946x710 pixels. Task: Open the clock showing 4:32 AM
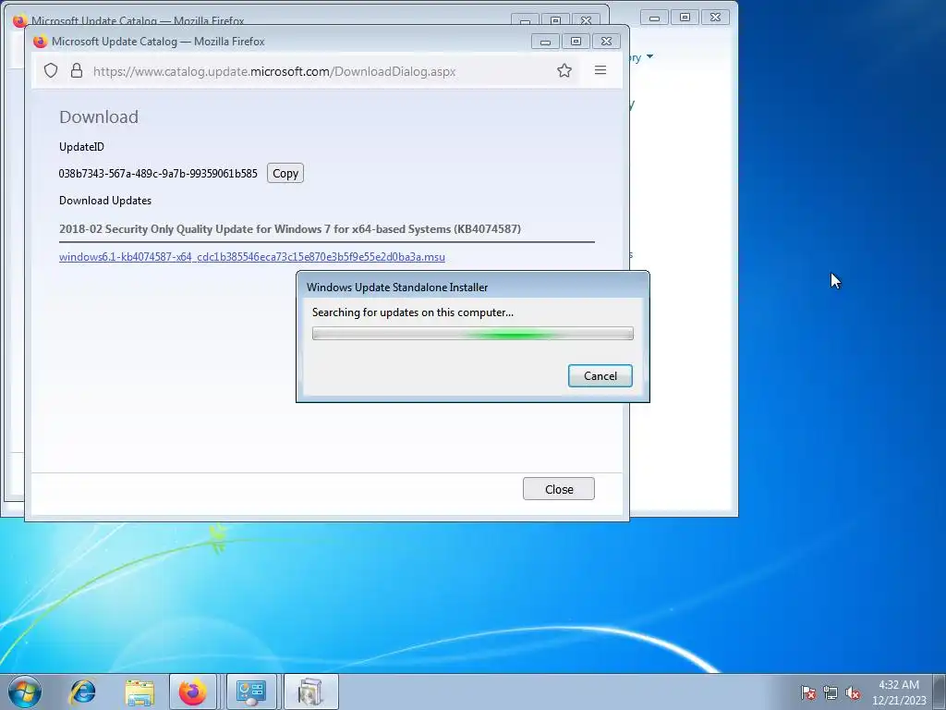pyautogui.click(x=899, y=692)
